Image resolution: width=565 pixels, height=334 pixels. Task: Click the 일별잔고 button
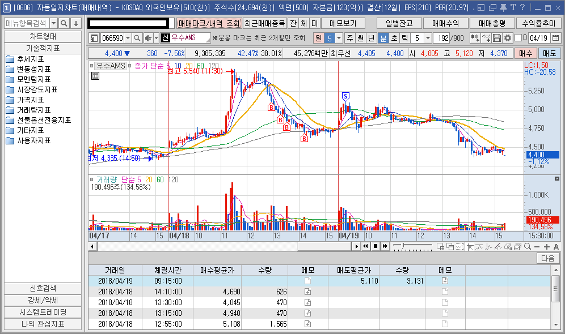click(x=399, y=23)
